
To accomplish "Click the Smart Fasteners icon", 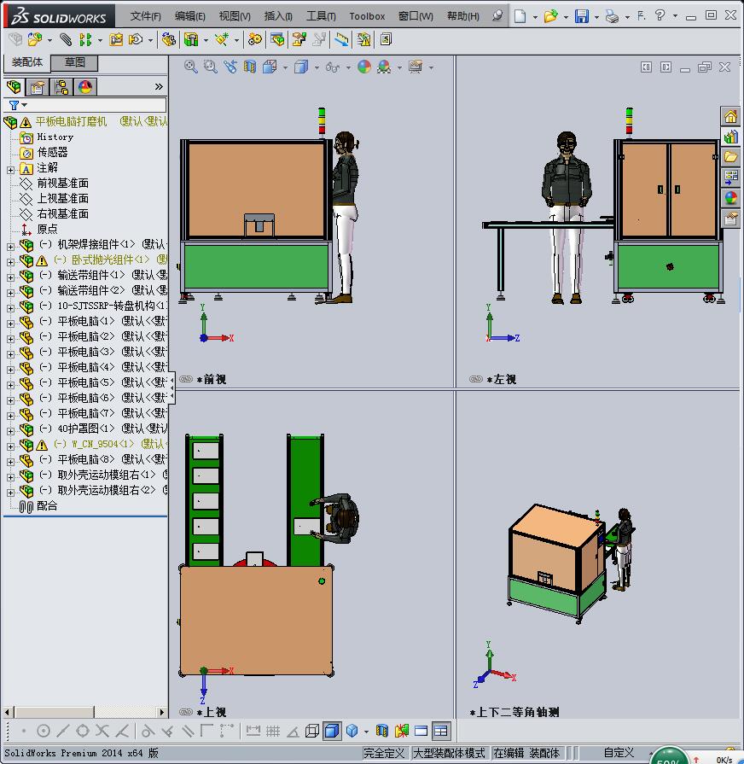I will click(x=116, y=39).
